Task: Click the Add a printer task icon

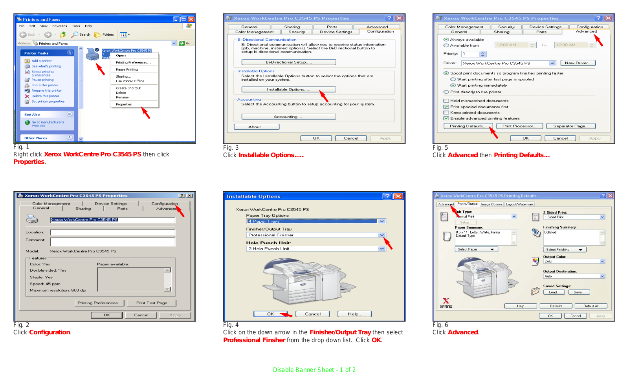Action: click(x=27, y=61)
